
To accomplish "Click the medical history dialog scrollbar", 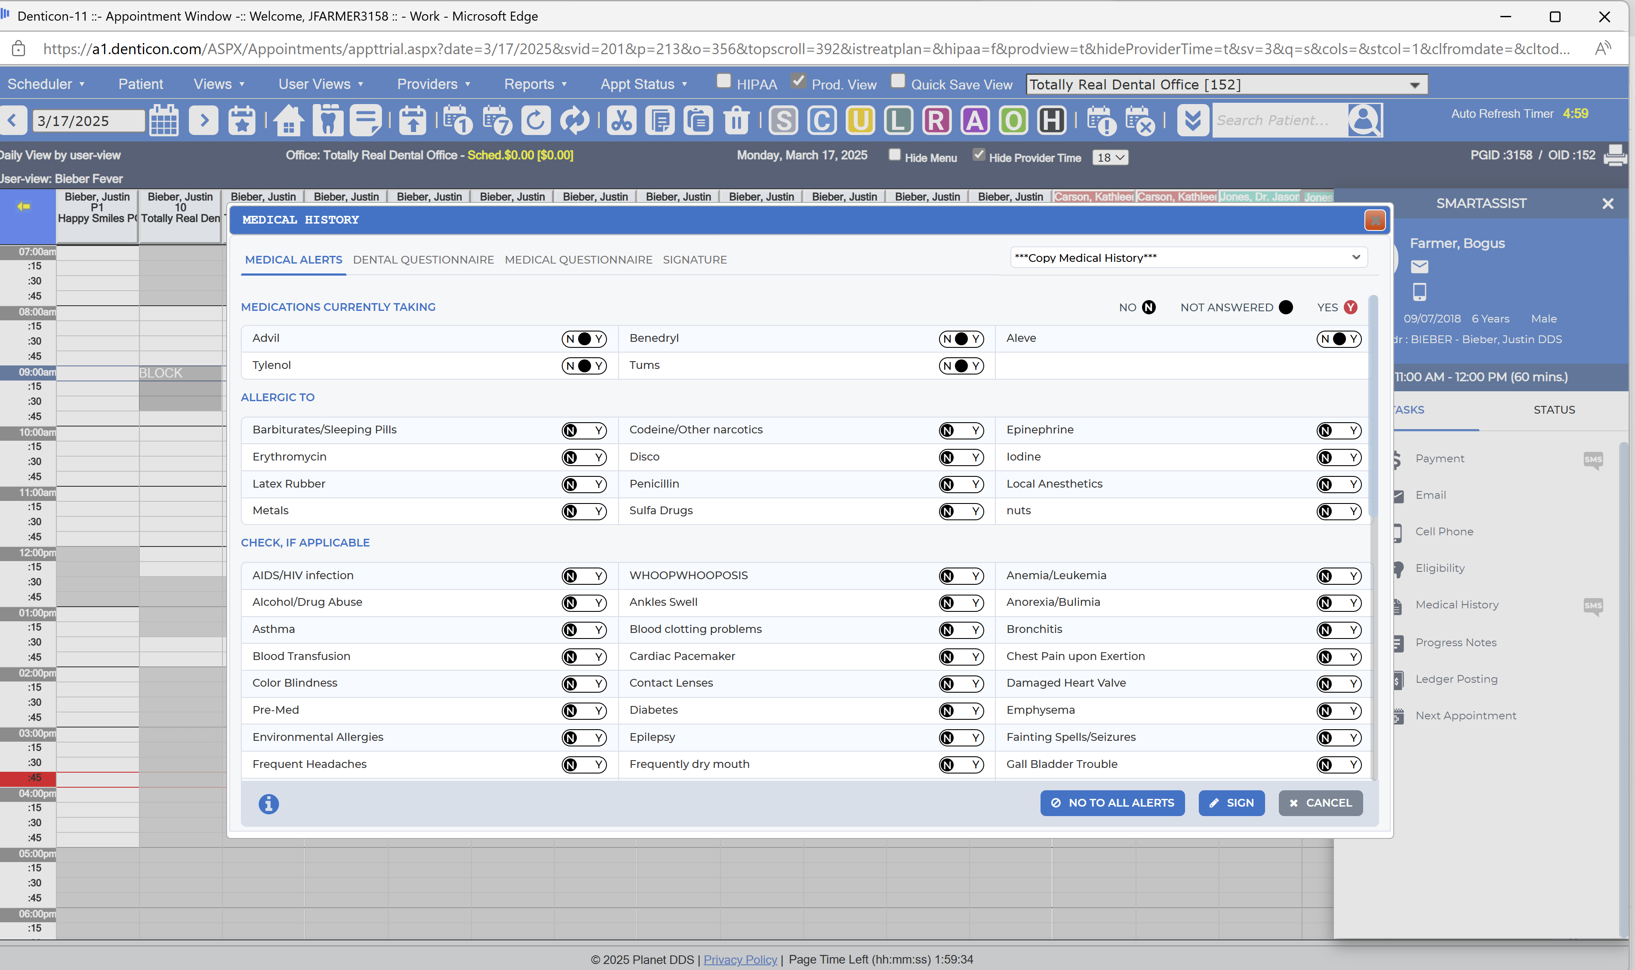I will (1373, 405).
